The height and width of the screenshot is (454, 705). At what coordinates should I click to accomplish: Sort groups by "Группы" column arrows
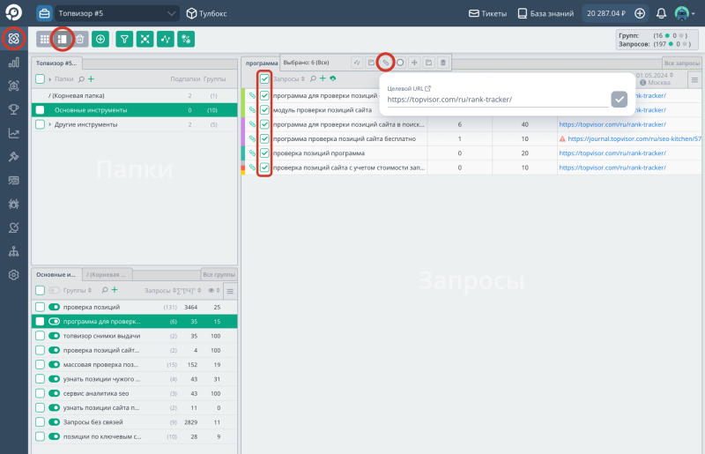90,290
